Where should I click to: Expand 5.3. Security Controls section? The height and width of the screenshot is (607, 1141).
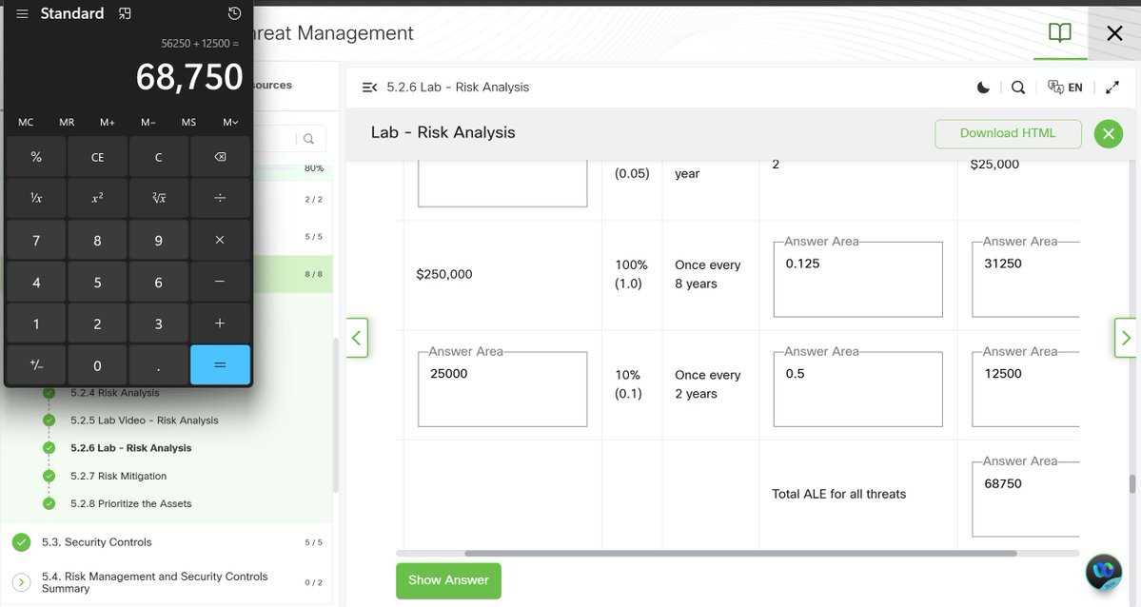[x=166, y=542]
